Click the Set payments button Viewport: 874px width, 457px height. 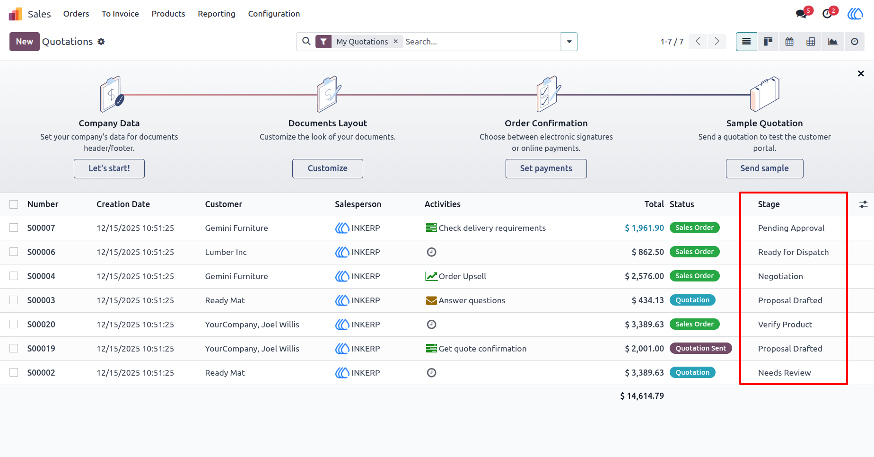click(x=546, y=168)
